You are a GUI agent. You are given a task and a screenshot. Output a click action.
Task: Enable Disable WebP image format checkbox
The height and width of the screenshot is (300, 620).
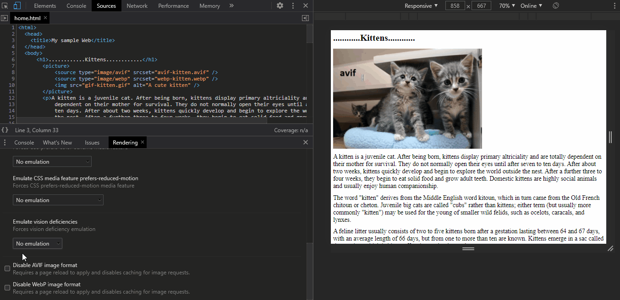coord(7,288)
